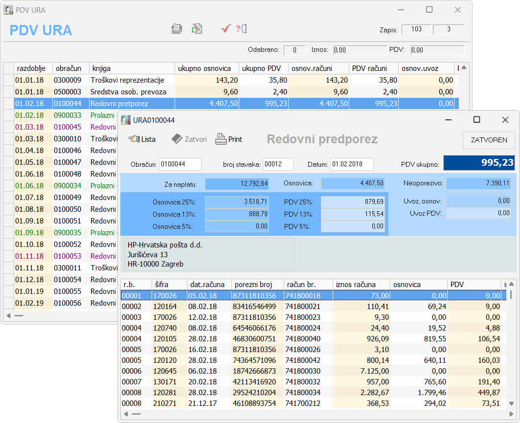520x423 pixels.
Task: Click the ZATVOREN status button
Action: tap(488, 140)
